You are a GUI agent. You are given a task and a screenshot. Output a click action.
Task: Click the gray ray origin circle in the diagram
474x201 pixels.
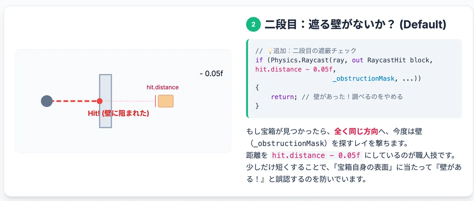pos(47,101)
